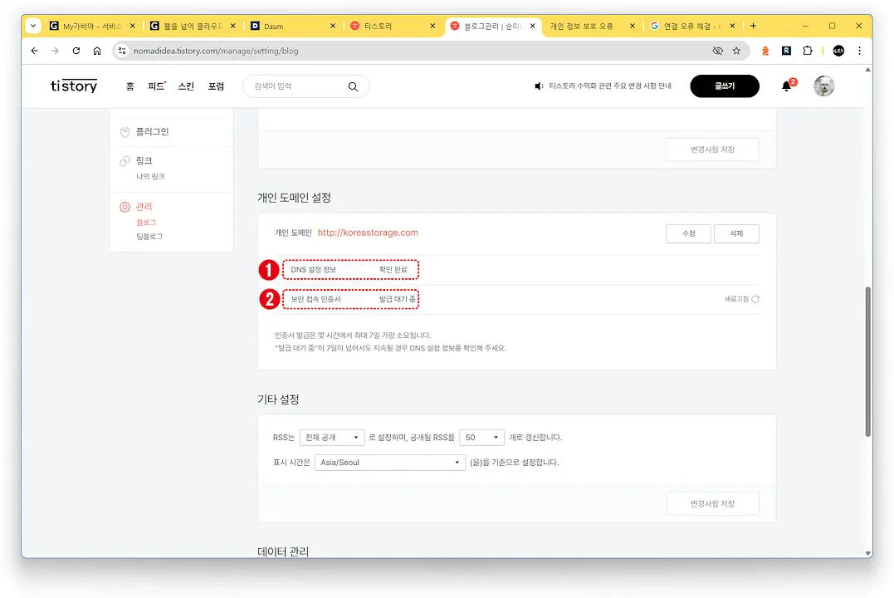Click the tistory logo in the header
This screenshot has height=598, width=894.
pos(73,86)
